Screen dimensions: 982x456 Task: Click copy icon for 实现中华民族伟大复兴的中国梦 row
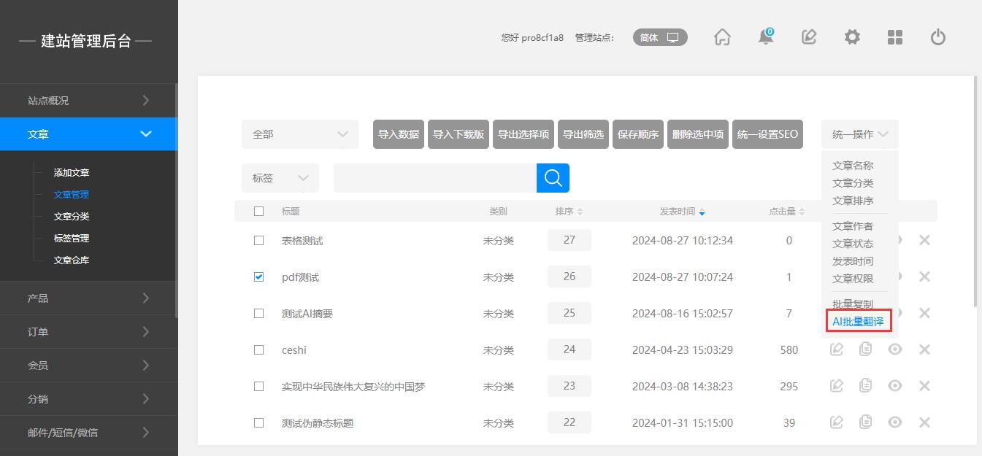[x=866, y=386]
